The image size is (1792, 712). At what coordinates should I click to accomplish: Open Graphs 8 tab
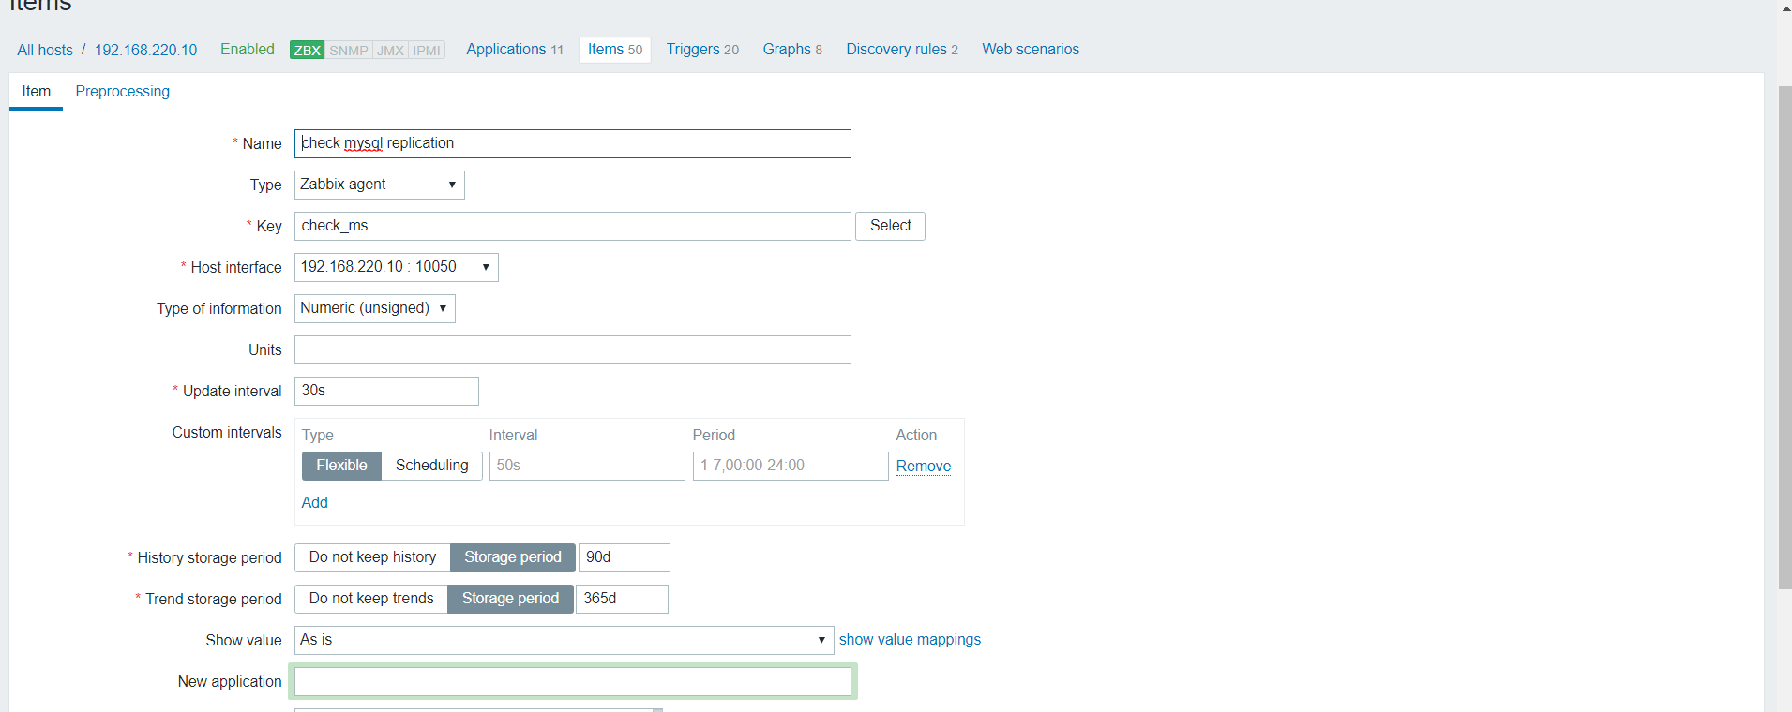792,49
